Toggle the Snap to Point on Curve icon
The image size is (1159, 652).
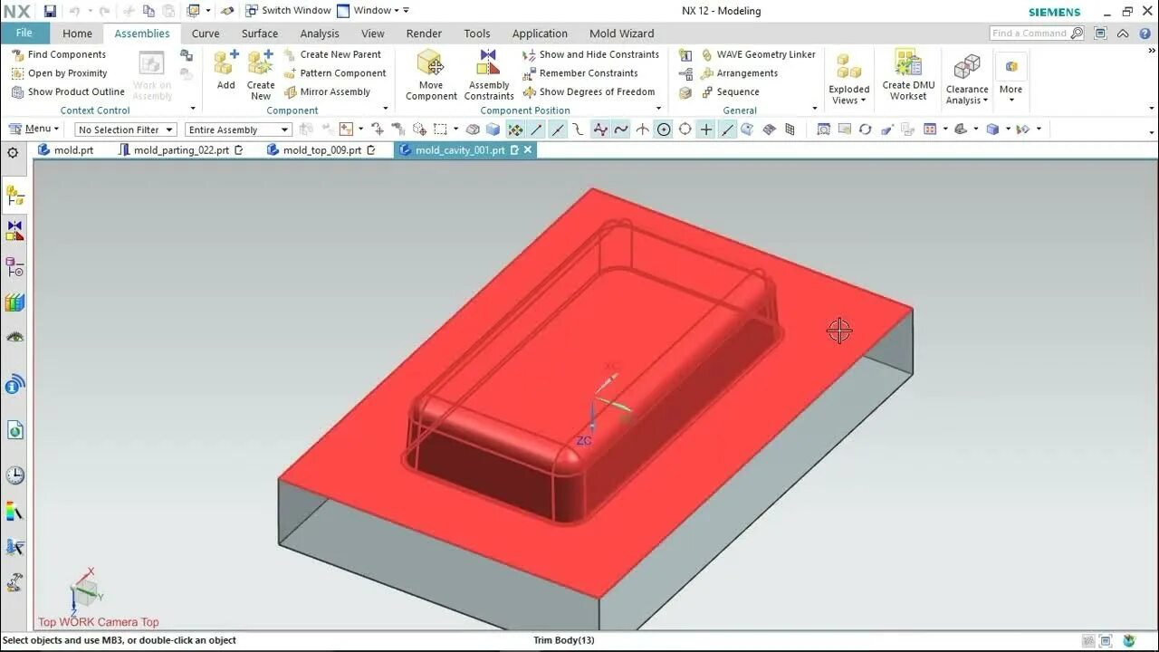727,129
